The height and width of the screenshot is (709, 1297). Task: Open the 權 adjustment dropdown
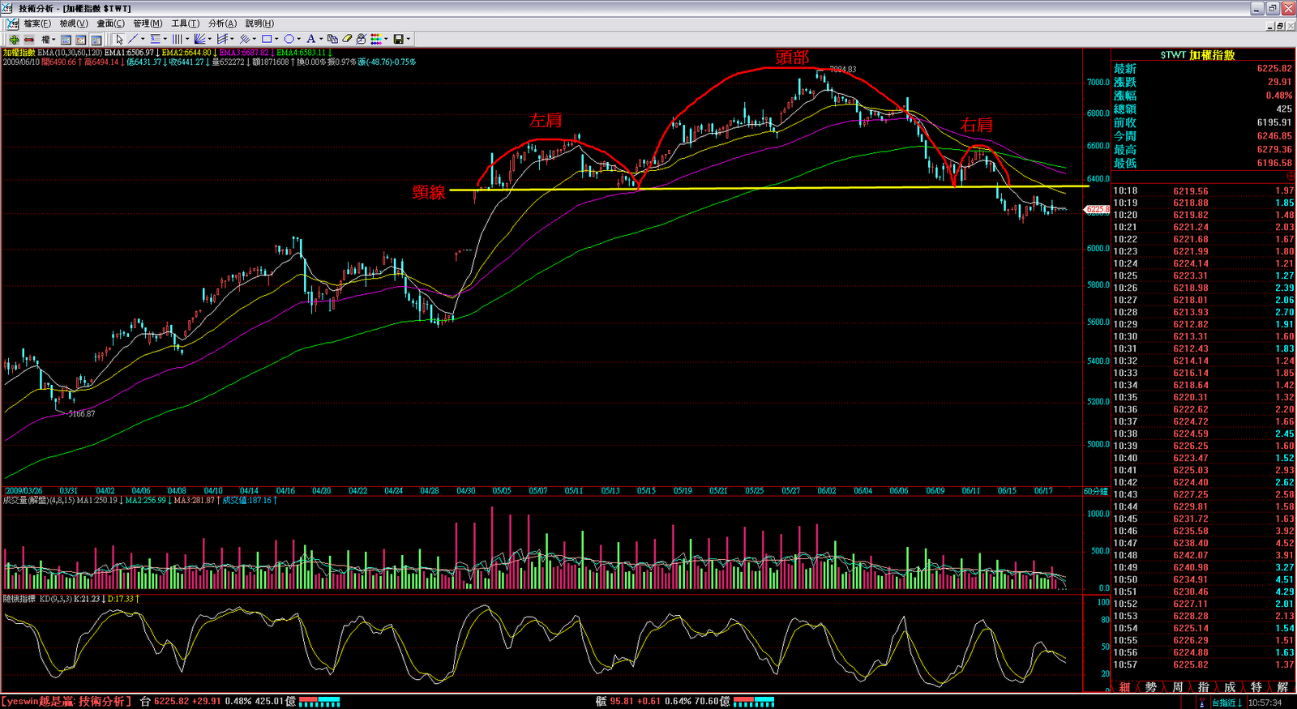[x=48, y=39]
